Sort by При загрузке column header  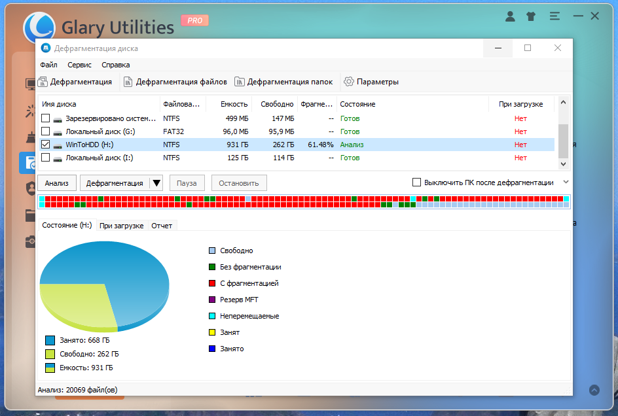point(520,104)
